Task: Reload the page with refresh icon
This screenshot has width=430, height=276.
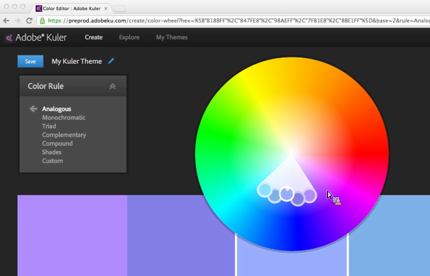Action: [x=29, y=21]
